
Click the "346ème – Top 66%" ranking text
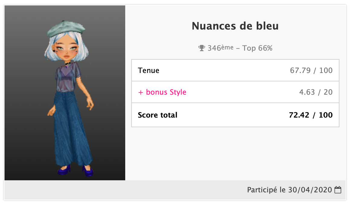tap(240, 48)
